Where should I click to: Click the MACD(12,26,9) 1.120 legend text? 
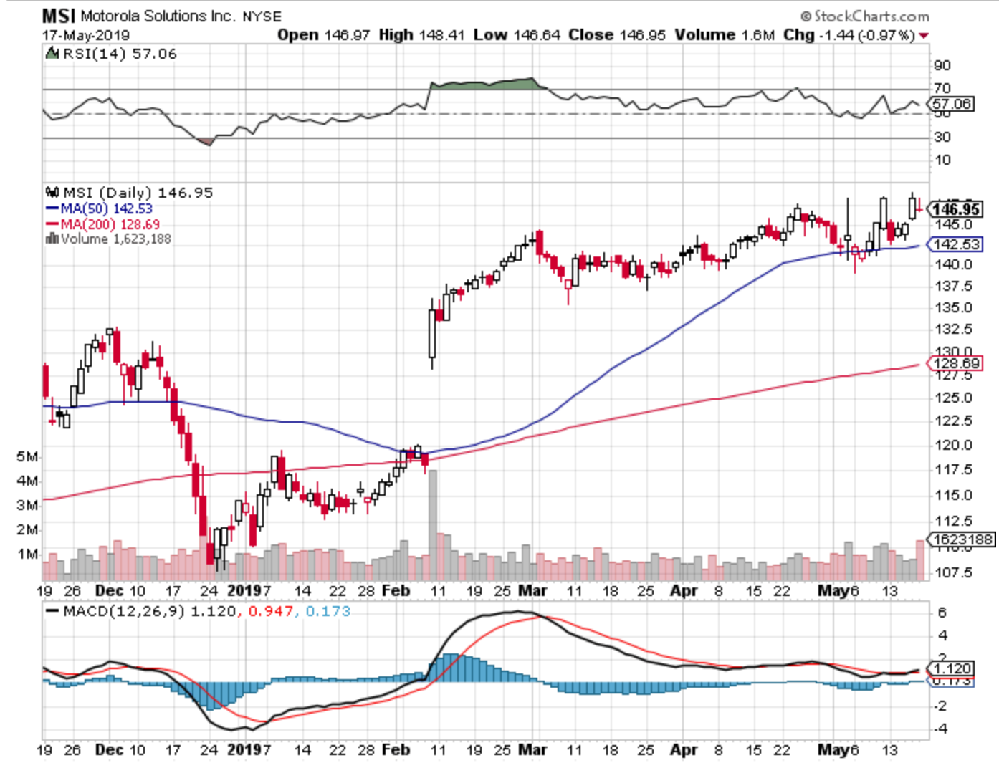click(150, 611)
